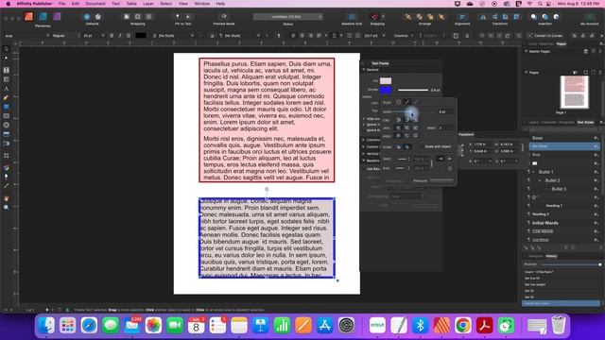Open Safari in the Dock
Image resolution: width=605 pixels, height=340 pixels.
[x=89, y=326]
